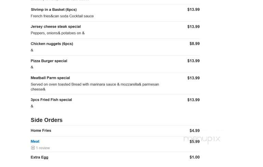Click the Side Orders section heading
263x167 pixels.
click(x=46, y=120)
